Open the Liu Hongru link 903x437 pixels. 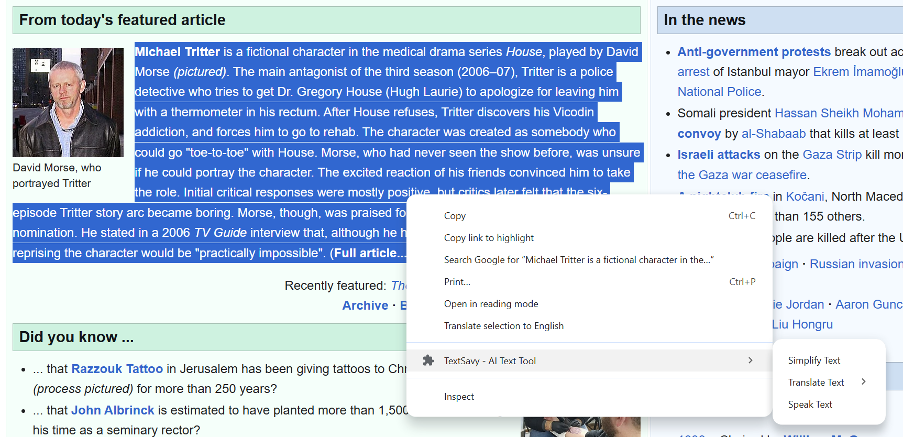[802, 324]
